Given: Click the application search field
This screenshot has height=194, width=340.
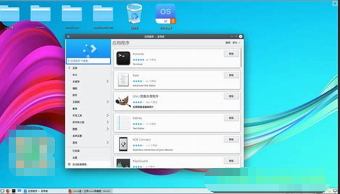Looking at the screenshot, I should [x=88, y=61].
